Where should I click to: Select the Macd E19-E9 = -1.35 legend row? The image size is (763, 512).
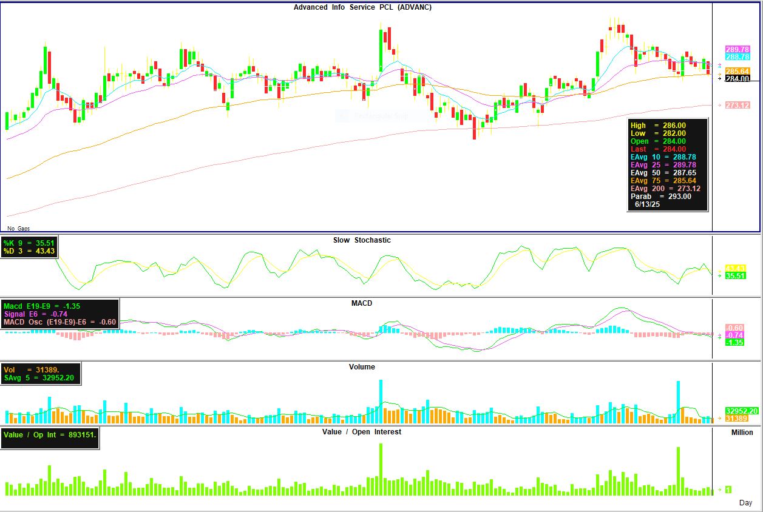click(x=42, y=306)
